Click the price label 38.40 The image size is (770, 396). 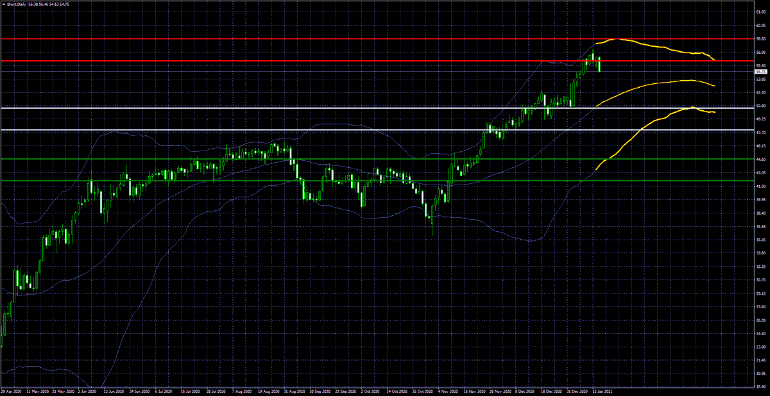tap(760, 213)
